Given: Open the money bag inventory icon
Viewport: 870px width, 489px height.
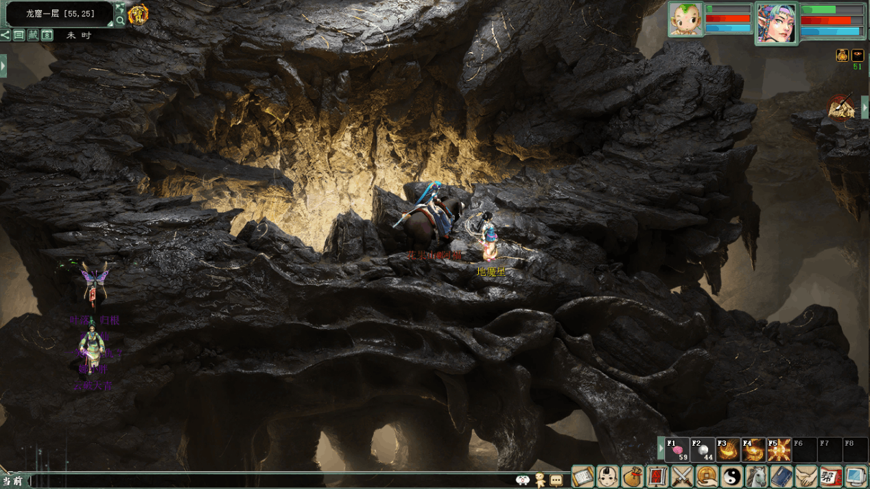Looking at the screenshot, I should pyautogui.click(x=633, y=476).
